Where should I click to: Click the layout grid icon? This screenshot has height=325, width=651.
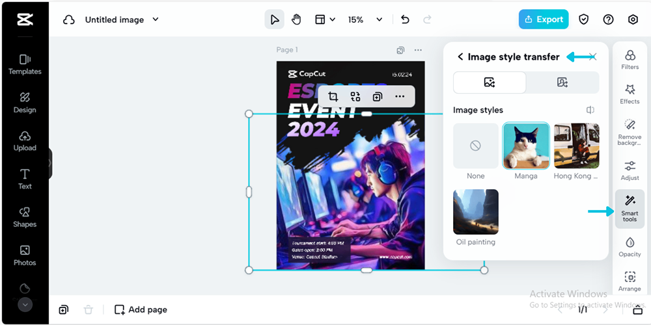320,19
